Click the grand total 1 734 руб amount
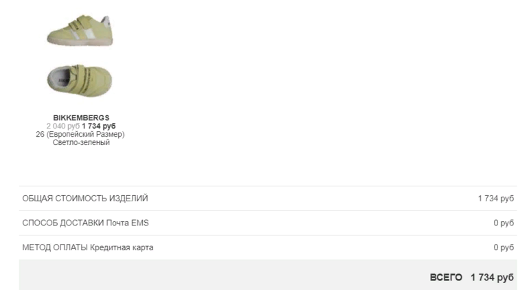 point(492,277)
